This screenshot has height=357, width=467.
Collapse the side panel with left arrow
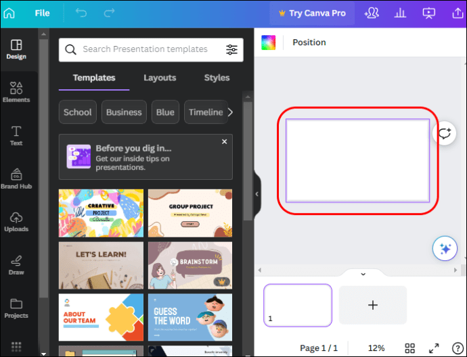click(257, 194)
